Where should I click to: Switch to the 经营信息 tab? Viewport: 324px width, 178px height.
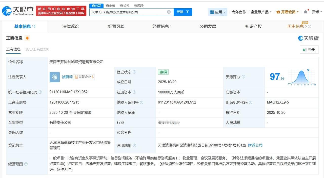tap(162, 26)
